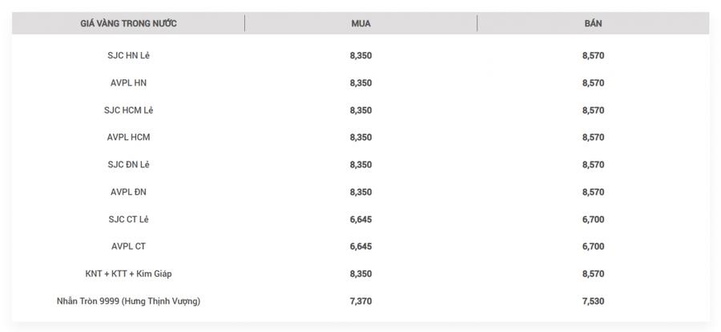
Task: Click SJC CT Lẻ buy price 6,645
Action: 361,219
